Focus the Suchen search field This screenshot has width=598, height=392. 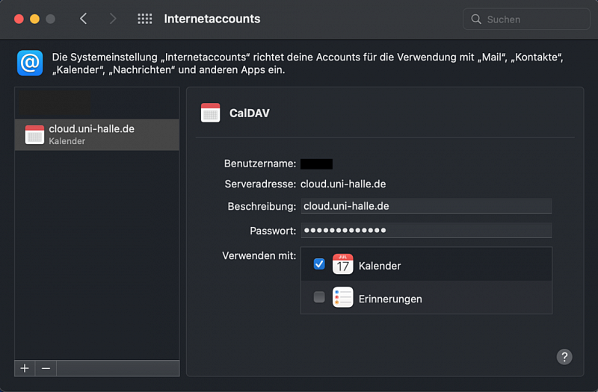point(526,19)
